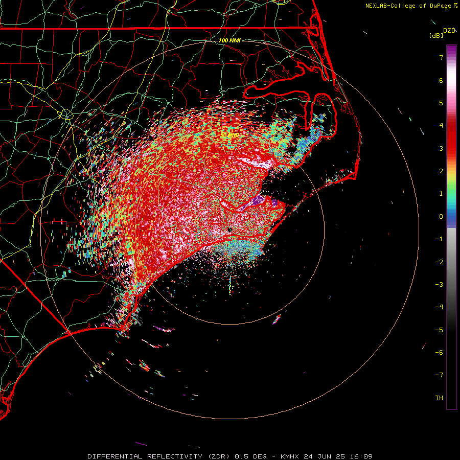
Task: Click the ZDR color scale bar
Action: click(451, 227)
